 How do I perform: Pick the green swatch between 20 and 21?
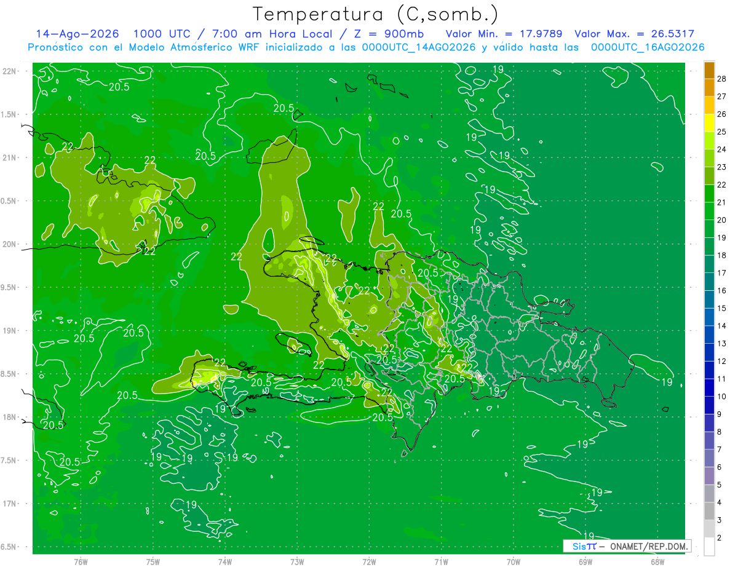point(709,212)
